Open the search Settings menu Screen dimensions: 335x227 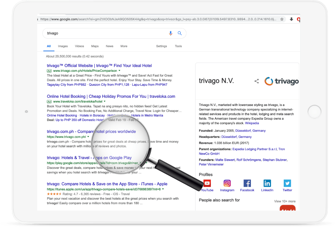[x=161, y=46]
